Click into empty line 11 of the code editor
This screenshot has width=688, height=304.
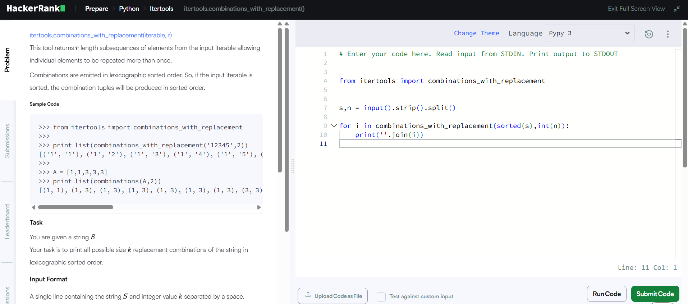pos(503,144)
